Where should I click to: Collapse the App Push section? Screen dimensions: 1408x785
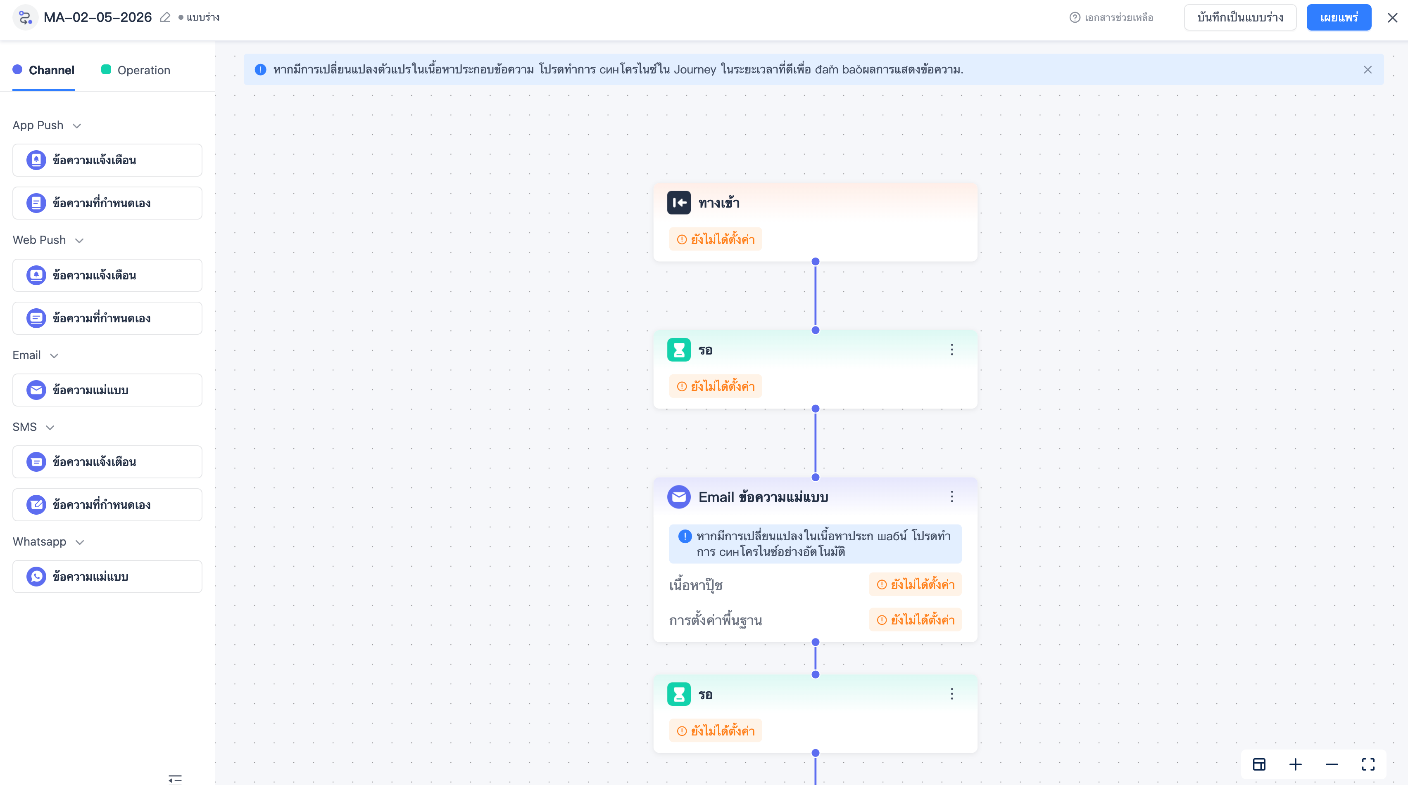point(77,125)
